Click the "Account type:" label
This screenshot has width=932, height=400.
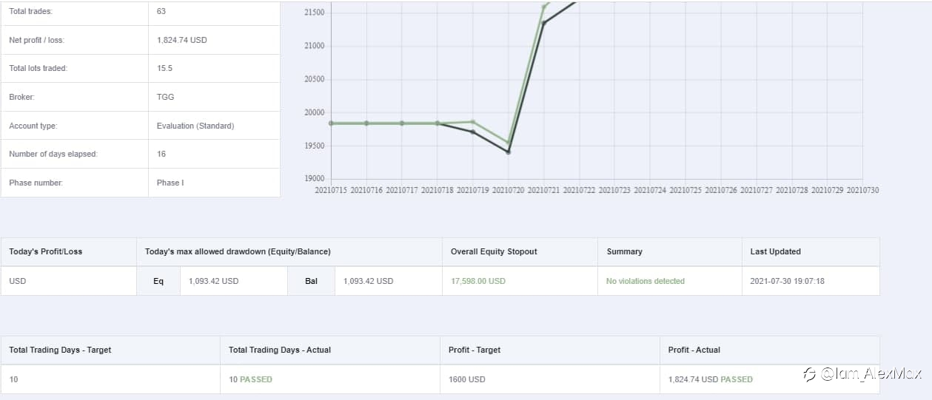tap(33, 126)
